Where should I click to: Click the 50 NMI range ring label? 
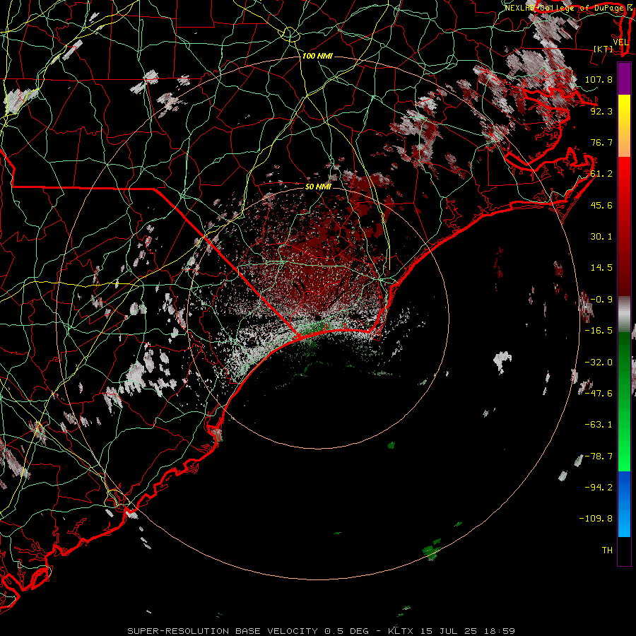click(318, 187)
